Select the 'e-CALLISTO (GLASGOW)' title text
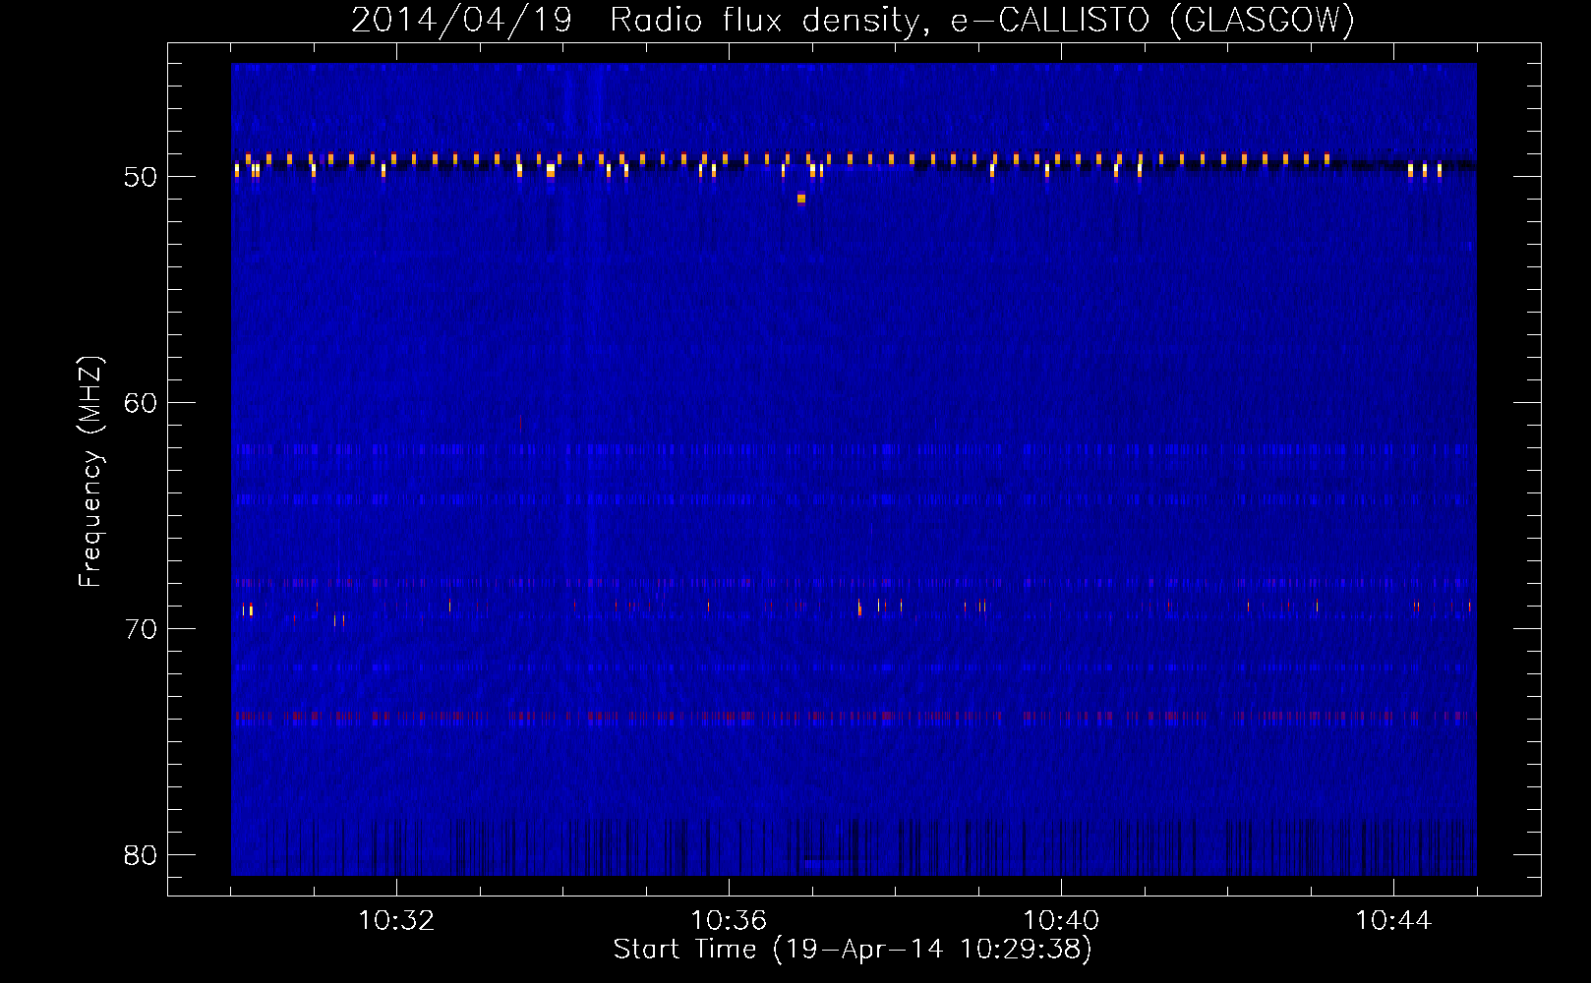Image resolution: width=1591 pixels, height=983 pixels. (x=1153, y=20)
